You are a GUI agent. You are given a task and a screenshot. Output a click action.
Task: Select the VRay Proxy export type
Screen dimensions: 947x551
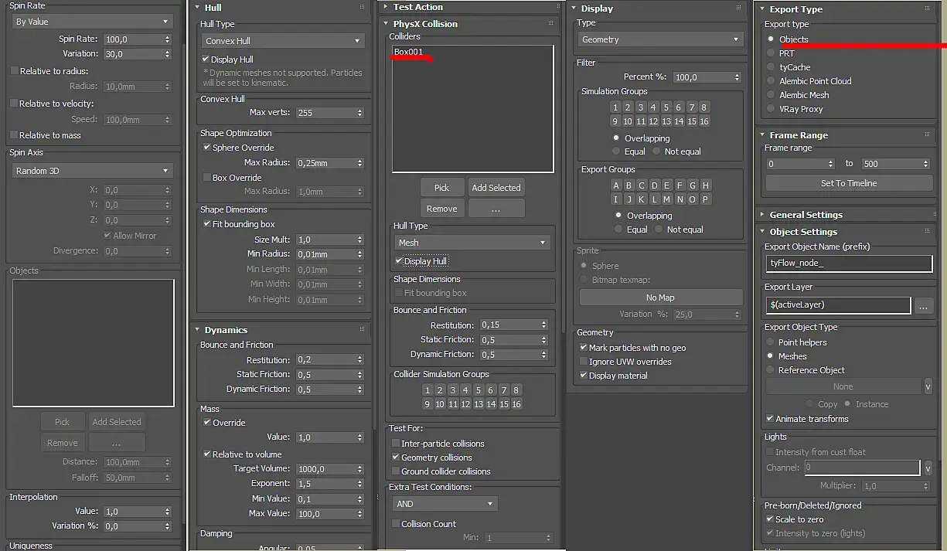pyautogui.click(x=771, y=109)
